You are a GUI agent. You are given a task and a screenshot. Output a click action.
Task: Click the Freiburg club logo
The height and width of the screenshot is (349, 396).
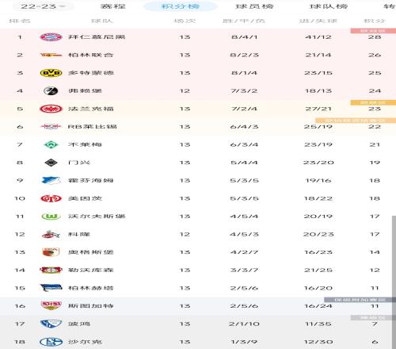[51, 91]
